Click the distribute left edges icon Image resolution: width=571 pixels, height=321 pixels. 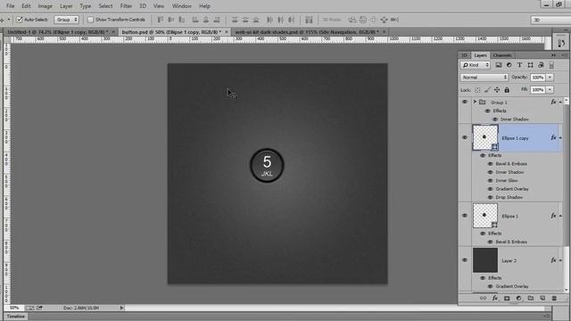coord(269,20)
